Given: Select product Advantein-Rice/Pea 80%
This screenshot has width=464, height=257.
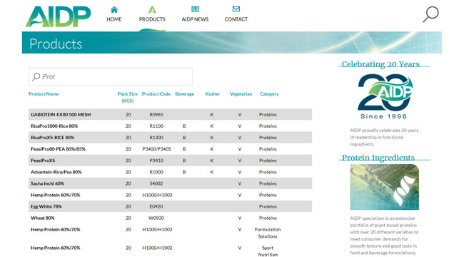Looking at the screenshot, I should coord(56,172).
